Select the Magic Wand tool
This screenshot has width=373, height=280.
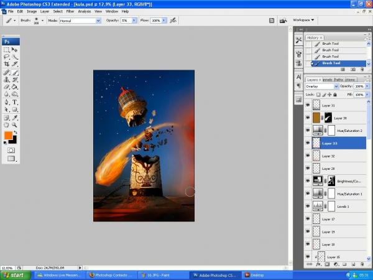(14, 57)
